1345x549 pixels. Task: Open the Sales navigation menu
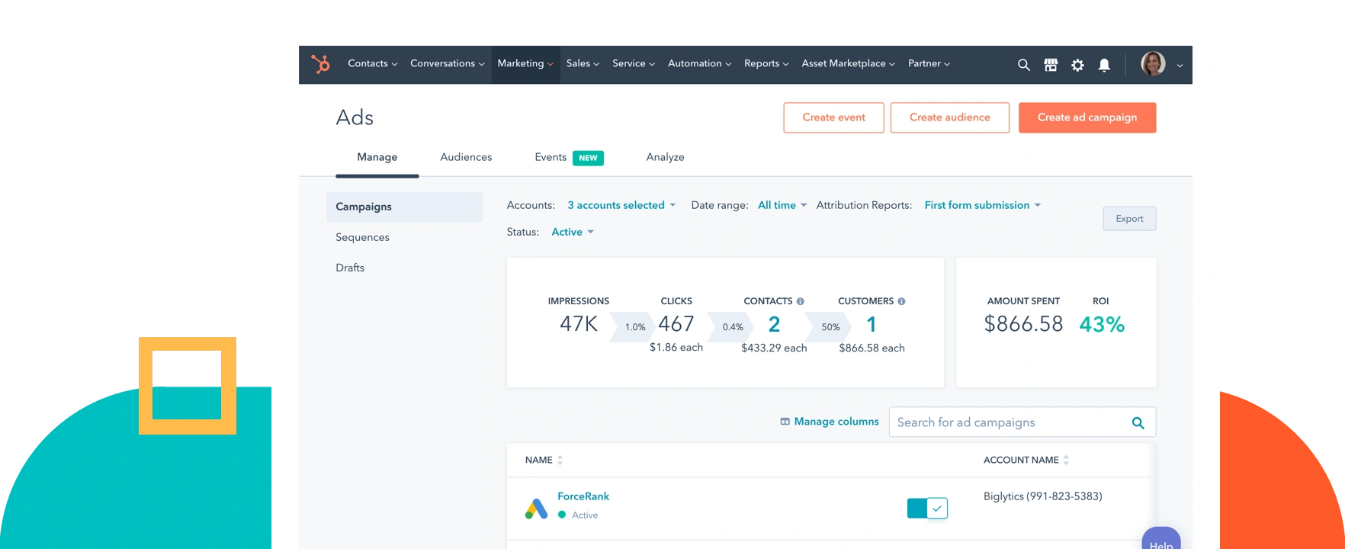click(x=583, y=63)
